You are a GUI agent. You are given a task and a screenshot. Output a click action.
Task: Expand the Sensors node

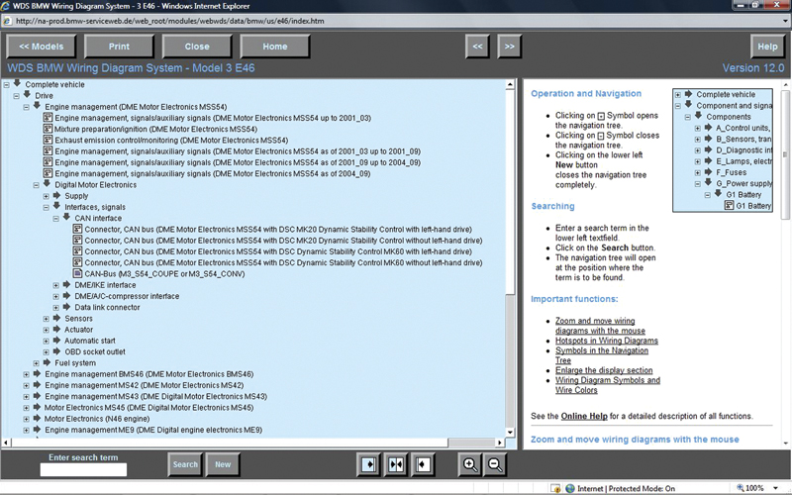click(x=46, y=319)
